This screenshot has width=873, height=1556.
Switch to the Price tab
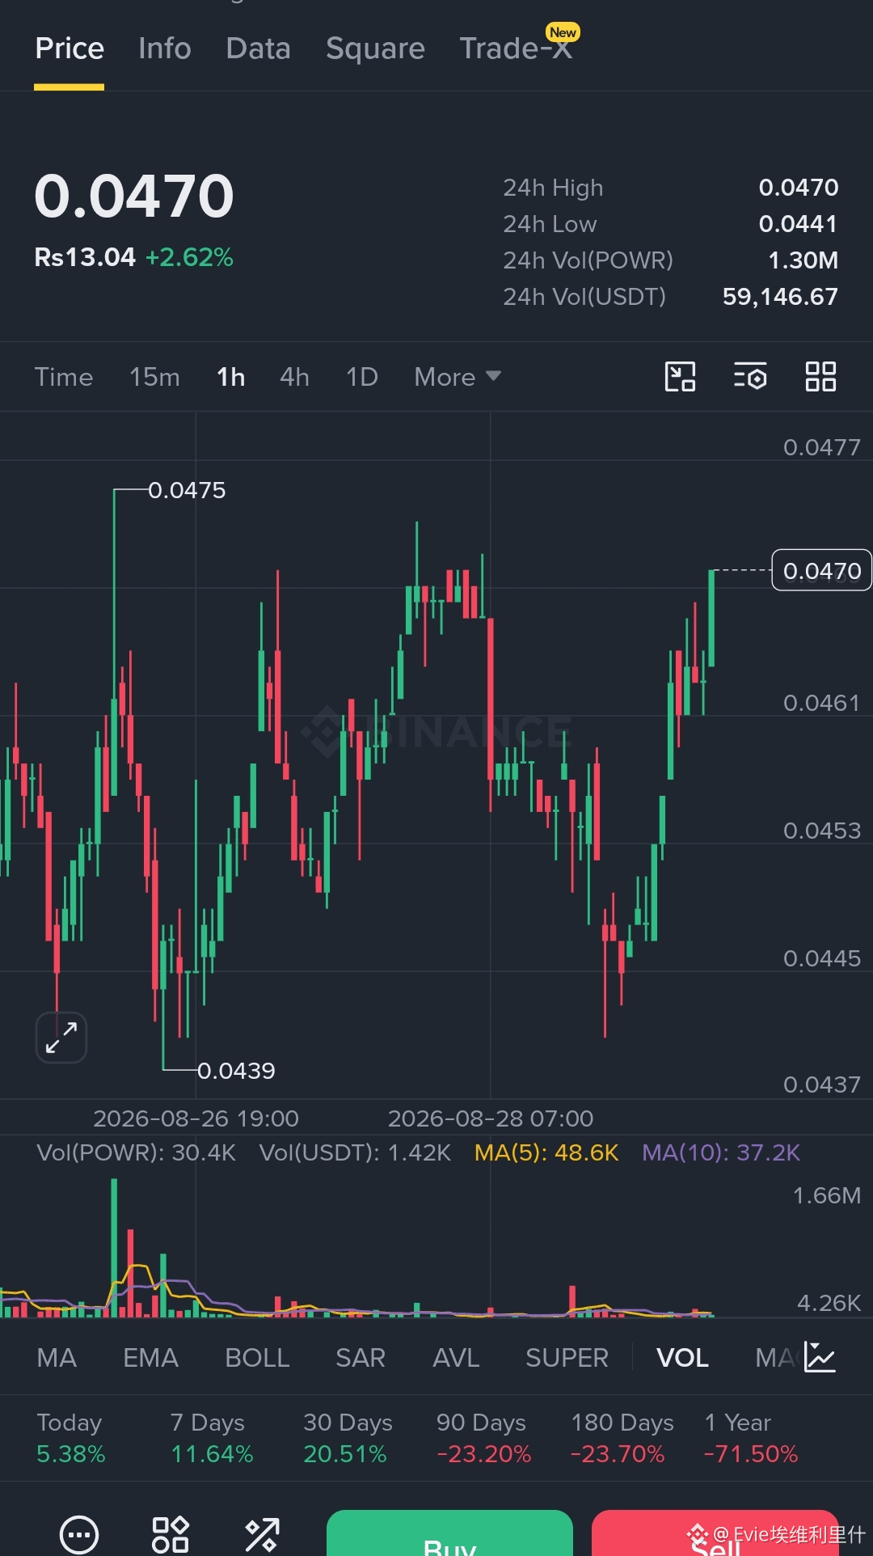tap(70, 49)
